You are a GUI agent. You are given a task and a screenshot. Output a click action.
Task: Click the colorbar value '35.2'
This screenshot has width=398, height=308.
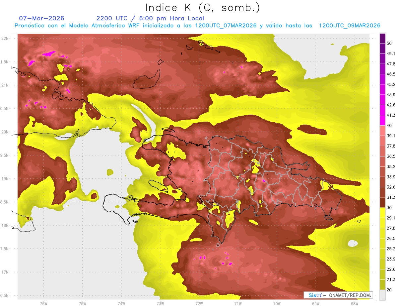(391, 166)
